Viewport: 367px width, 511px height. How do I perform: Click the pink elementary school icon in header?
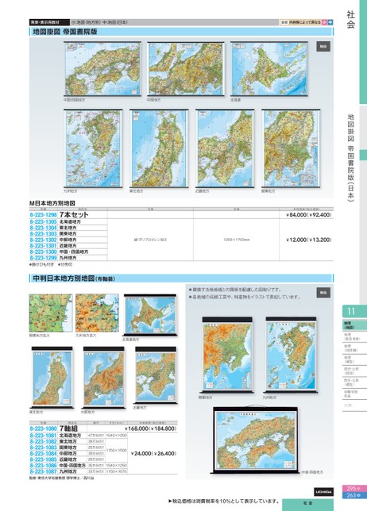tap(324, 22)
